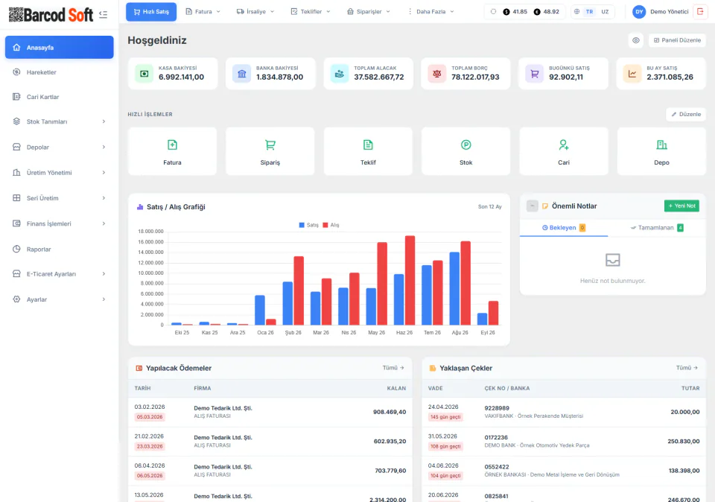The image size is (715, 502).
Task: Expand the Ayarlar sidebar section
Action: tap(60, 299)
